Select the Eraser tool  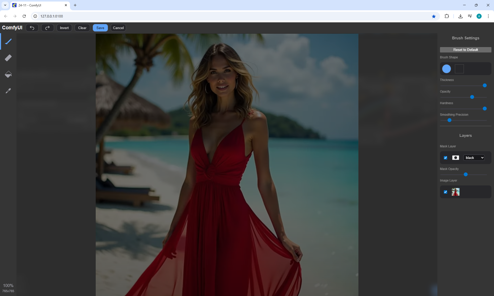pyautogui.click(x=8, y=58)
